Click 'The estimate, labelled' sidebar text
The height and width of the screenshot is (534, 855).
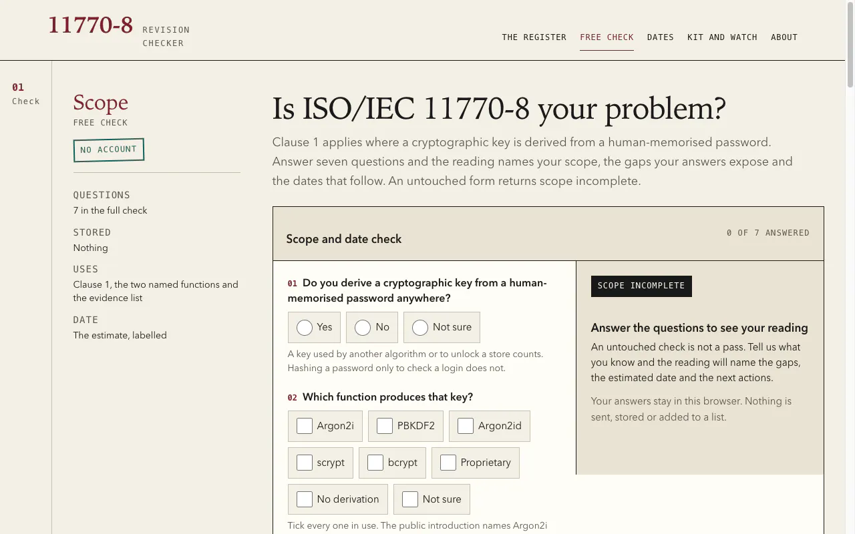click(x=120, y=335)
